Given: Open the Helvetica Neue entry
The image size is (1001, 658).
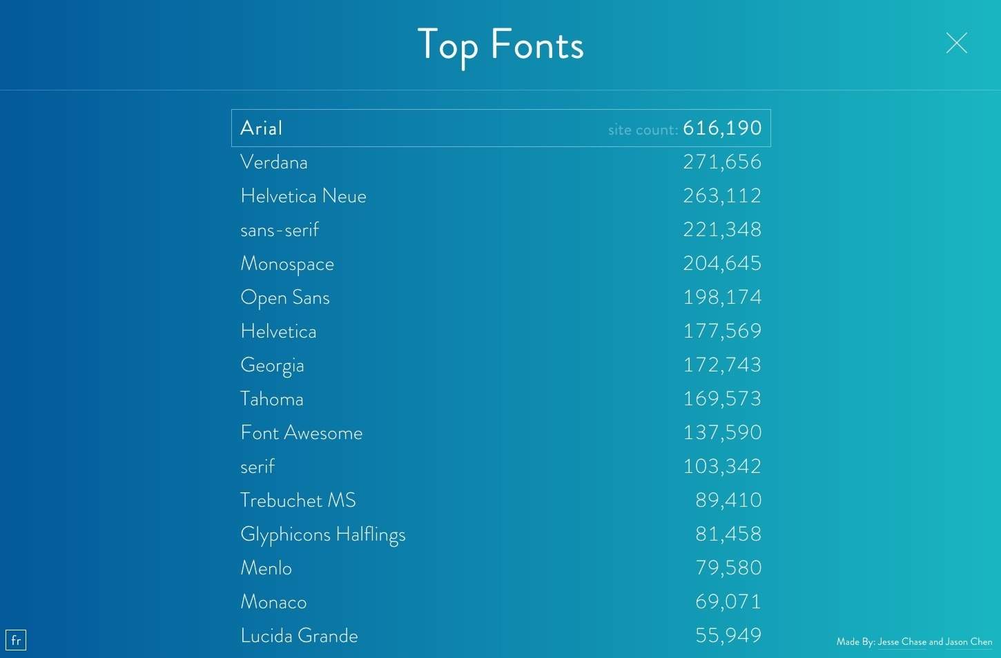Looking at the screenshot, I should click(500, 195).
